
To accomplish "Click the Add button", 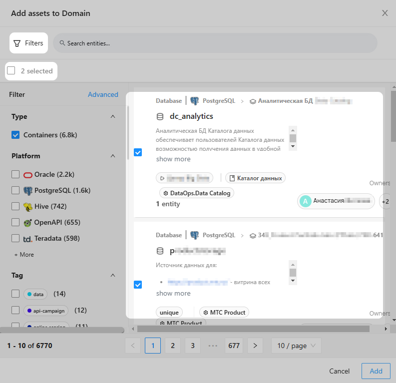I will pos(376,371).
